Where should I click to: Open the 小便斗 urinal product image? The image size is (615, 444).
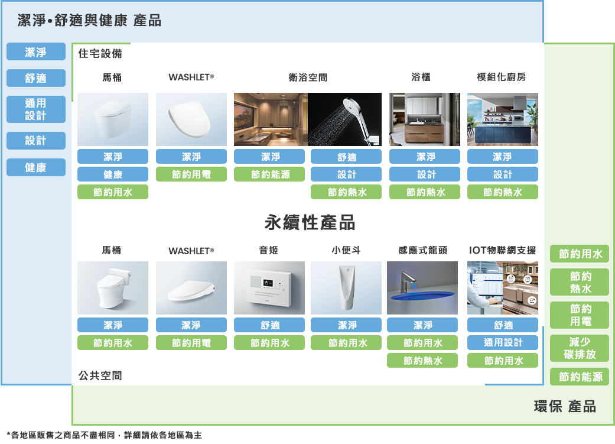tap(346, 288)
